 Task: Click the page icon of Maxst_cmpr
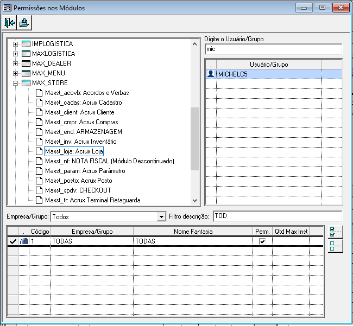click(39, 122)
